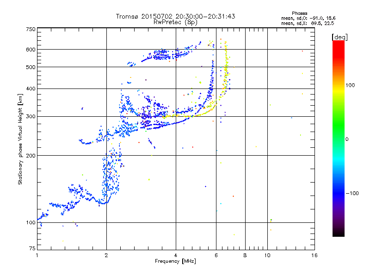Image resolution: width=370 pixels, height=278 pixels.
Task: Click the x-axis tick label '8'
Action: pyautogui.click(x=245, y=255)
